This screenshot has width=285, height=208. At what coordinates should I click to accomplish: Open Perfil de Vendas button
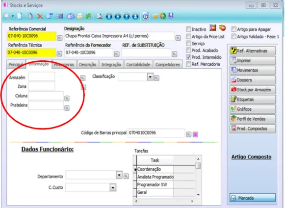[x=253, y=119]
